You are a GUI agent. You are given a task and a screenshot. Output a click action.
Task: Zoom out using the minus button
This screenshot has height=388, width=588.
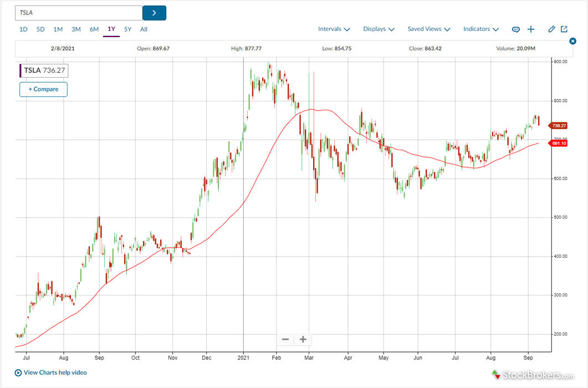point(285,339)
